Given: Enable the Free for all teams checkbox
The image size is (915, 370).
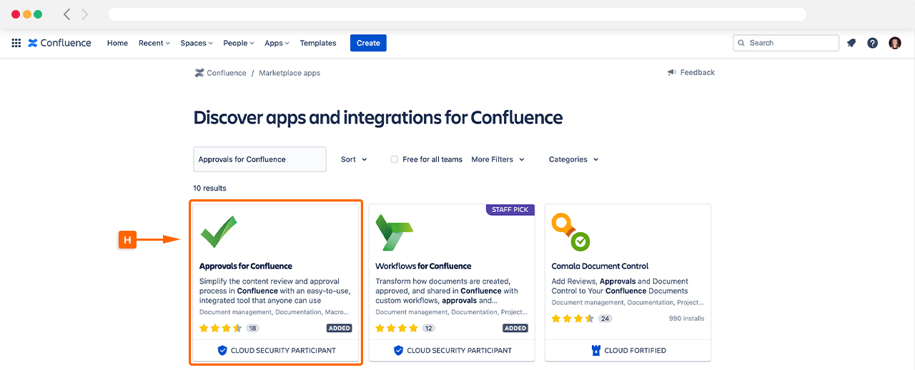Looking at the screenshot, I should click(394, 159).
